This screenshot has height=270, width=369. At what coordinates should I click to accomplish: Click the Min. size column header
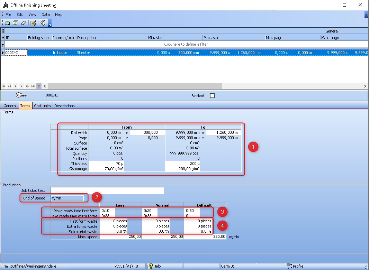coord(175,38)
